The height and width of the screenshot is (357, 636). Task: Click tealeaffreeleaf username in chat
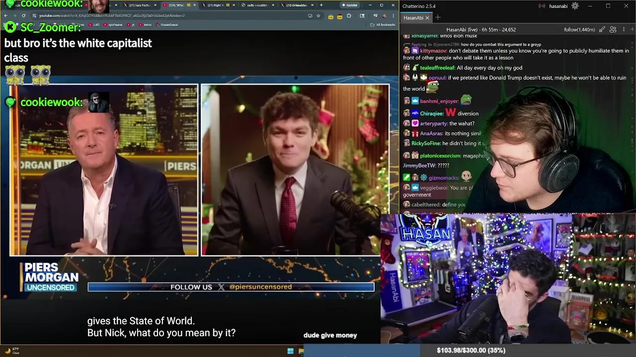coord(437,68)
